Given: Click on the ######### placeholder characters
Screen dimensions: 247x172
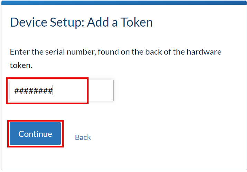Looking at the screenshot, I should point(33,91).
